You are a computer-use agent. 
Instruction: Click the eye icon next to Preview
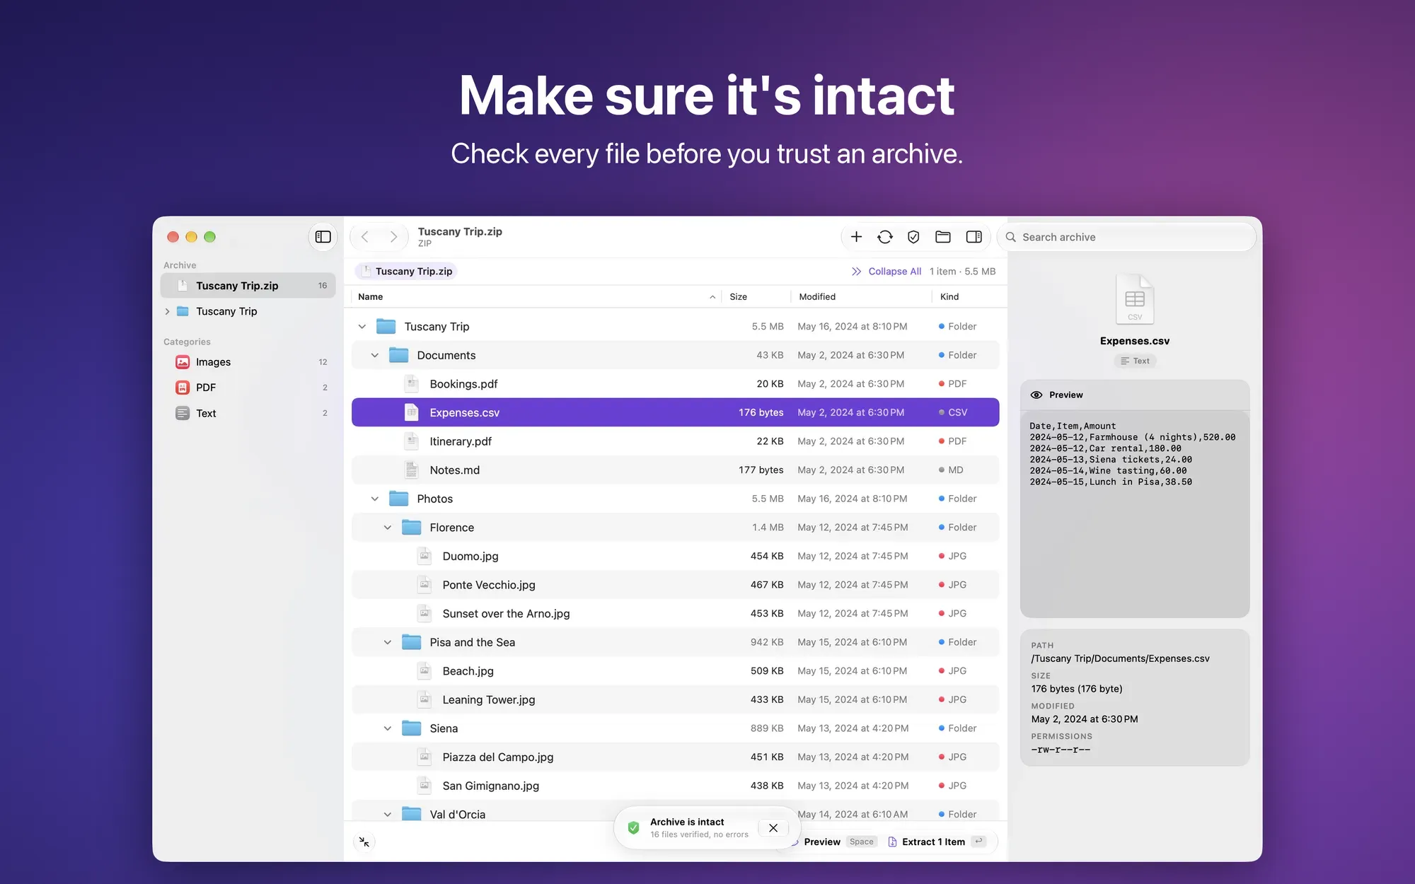(x=1036, y=395)
